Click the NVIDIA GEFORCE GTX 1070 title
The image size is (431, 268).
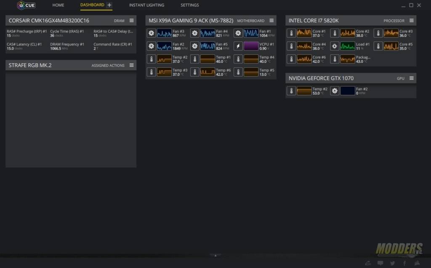tap(321, 78)
